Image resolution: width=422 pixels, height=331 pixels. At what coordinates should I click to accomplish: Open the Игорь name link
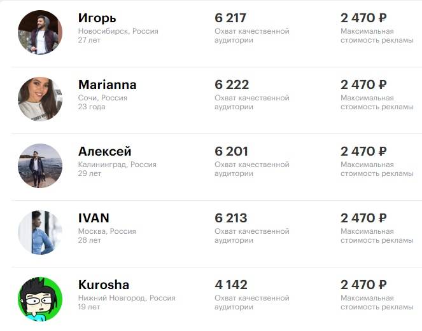pos(97,18)
